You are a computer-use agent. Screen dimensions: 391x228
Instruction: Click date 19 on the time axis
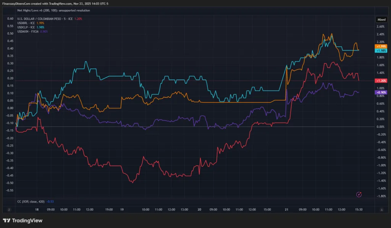pos(121,209)
